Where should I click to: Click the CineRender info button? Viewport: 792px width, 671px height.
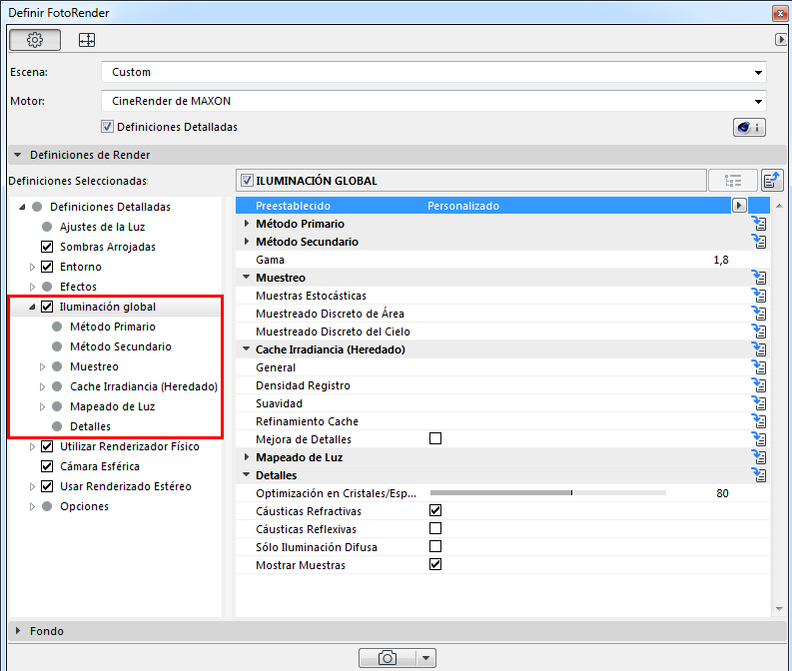(x=749, y=127)
